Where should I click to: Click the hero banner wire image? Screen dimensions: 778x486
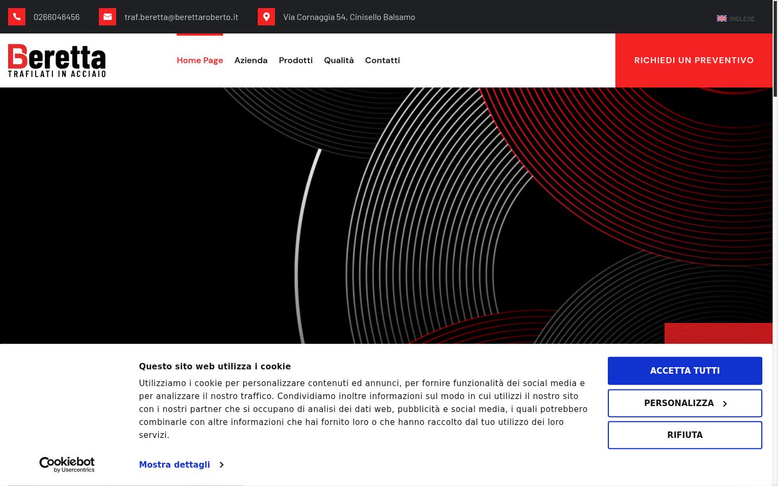coord(386,215)
